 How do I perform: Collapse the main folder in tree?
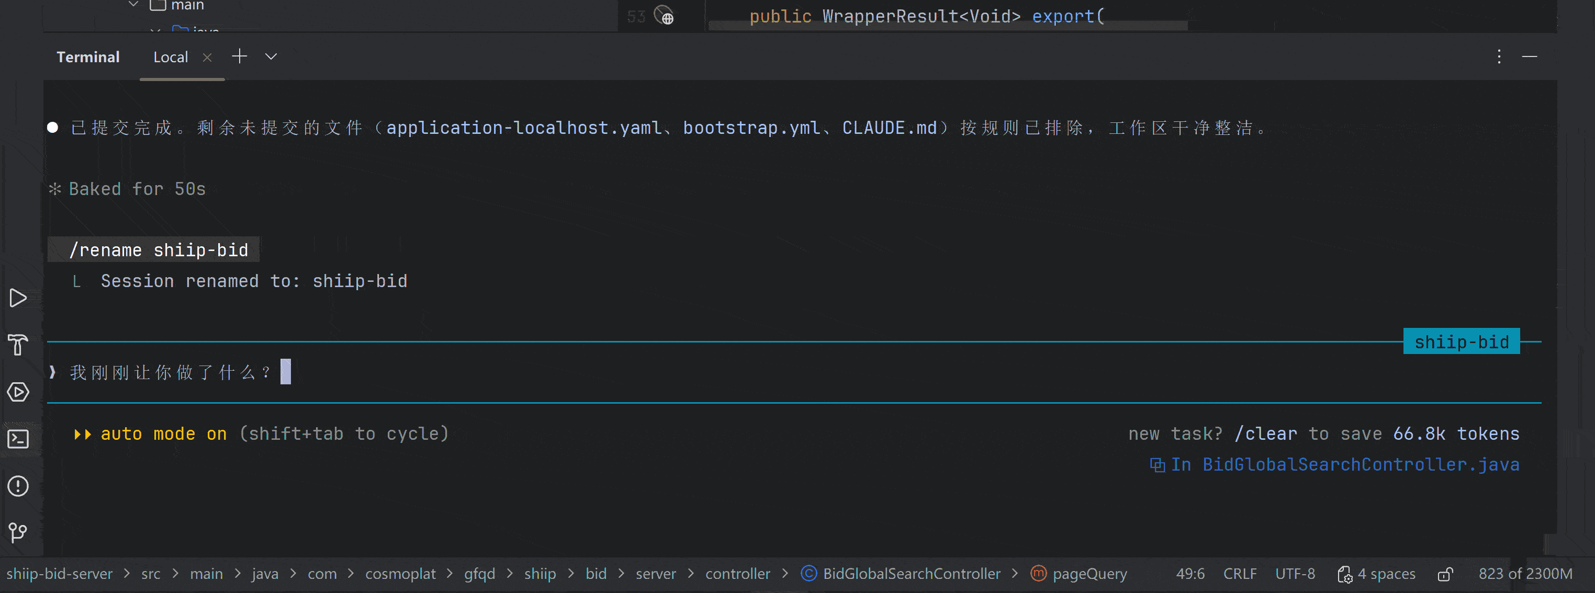133,4
